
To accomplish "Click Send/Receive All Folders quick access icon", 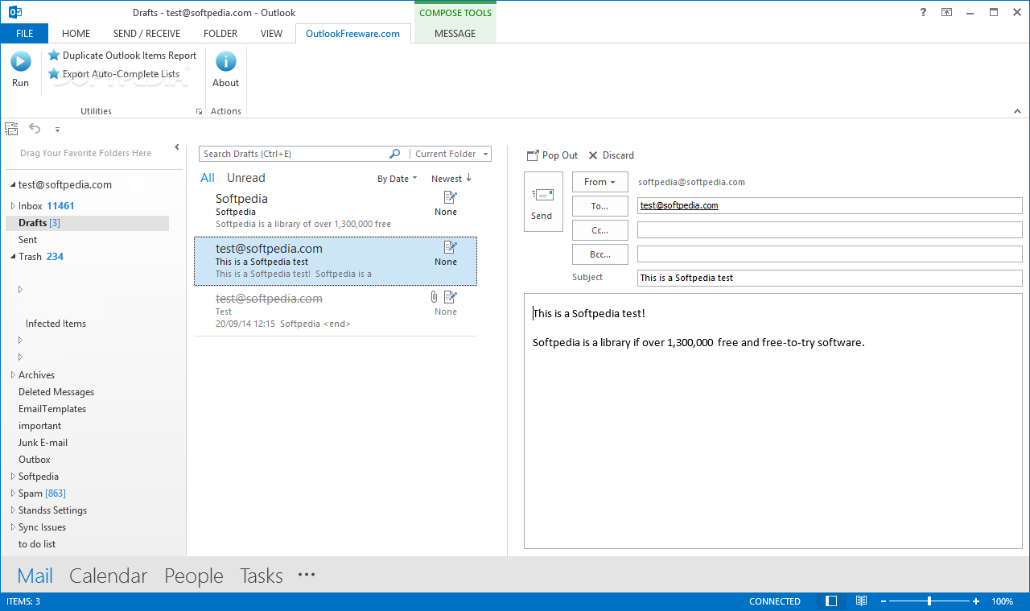I will click(x=11, y=129).
